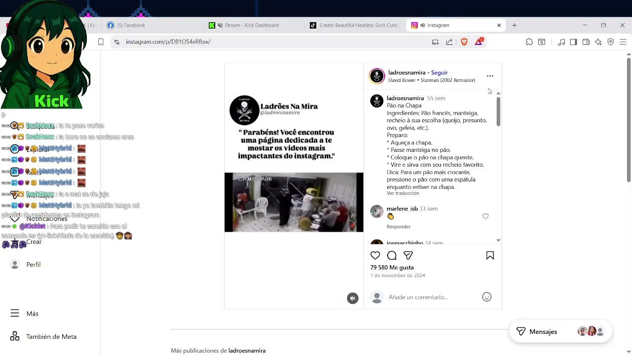This screenshot has height=355, width=632.
Task: Focus the Añade un comentario input field
Action: [x=432, y=297]
